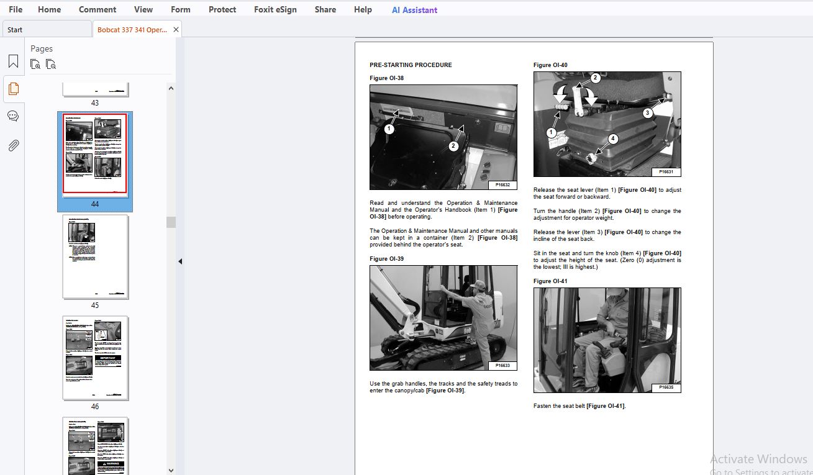Click the enlarge page thumbnails icon
This screenshot has width=813, height=475.
click(x=35, y=64)
